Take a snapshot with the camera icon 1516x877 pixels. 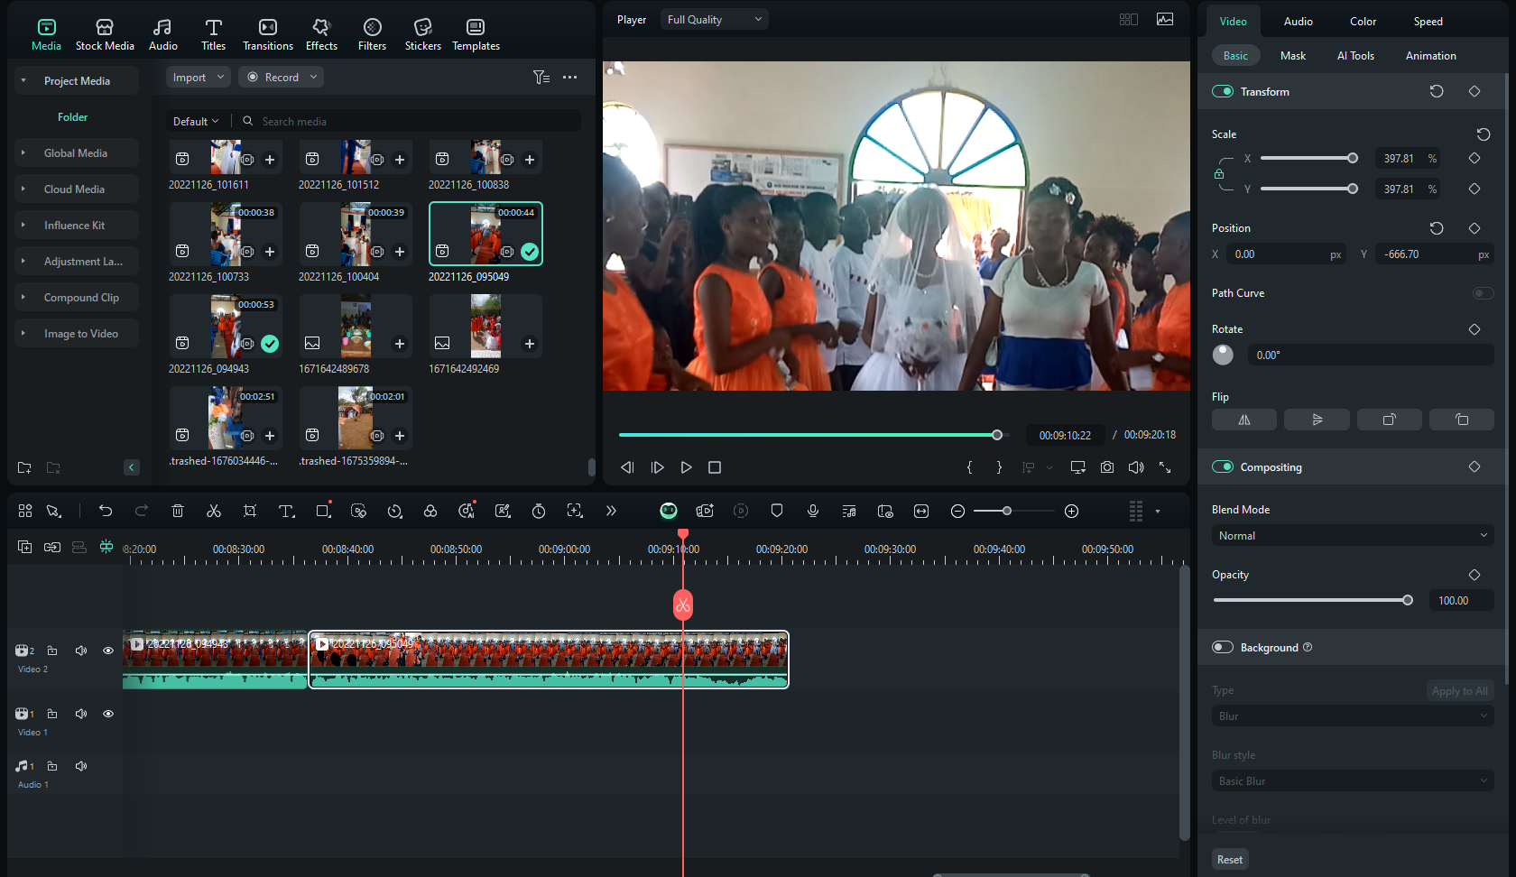[1107, 467]
